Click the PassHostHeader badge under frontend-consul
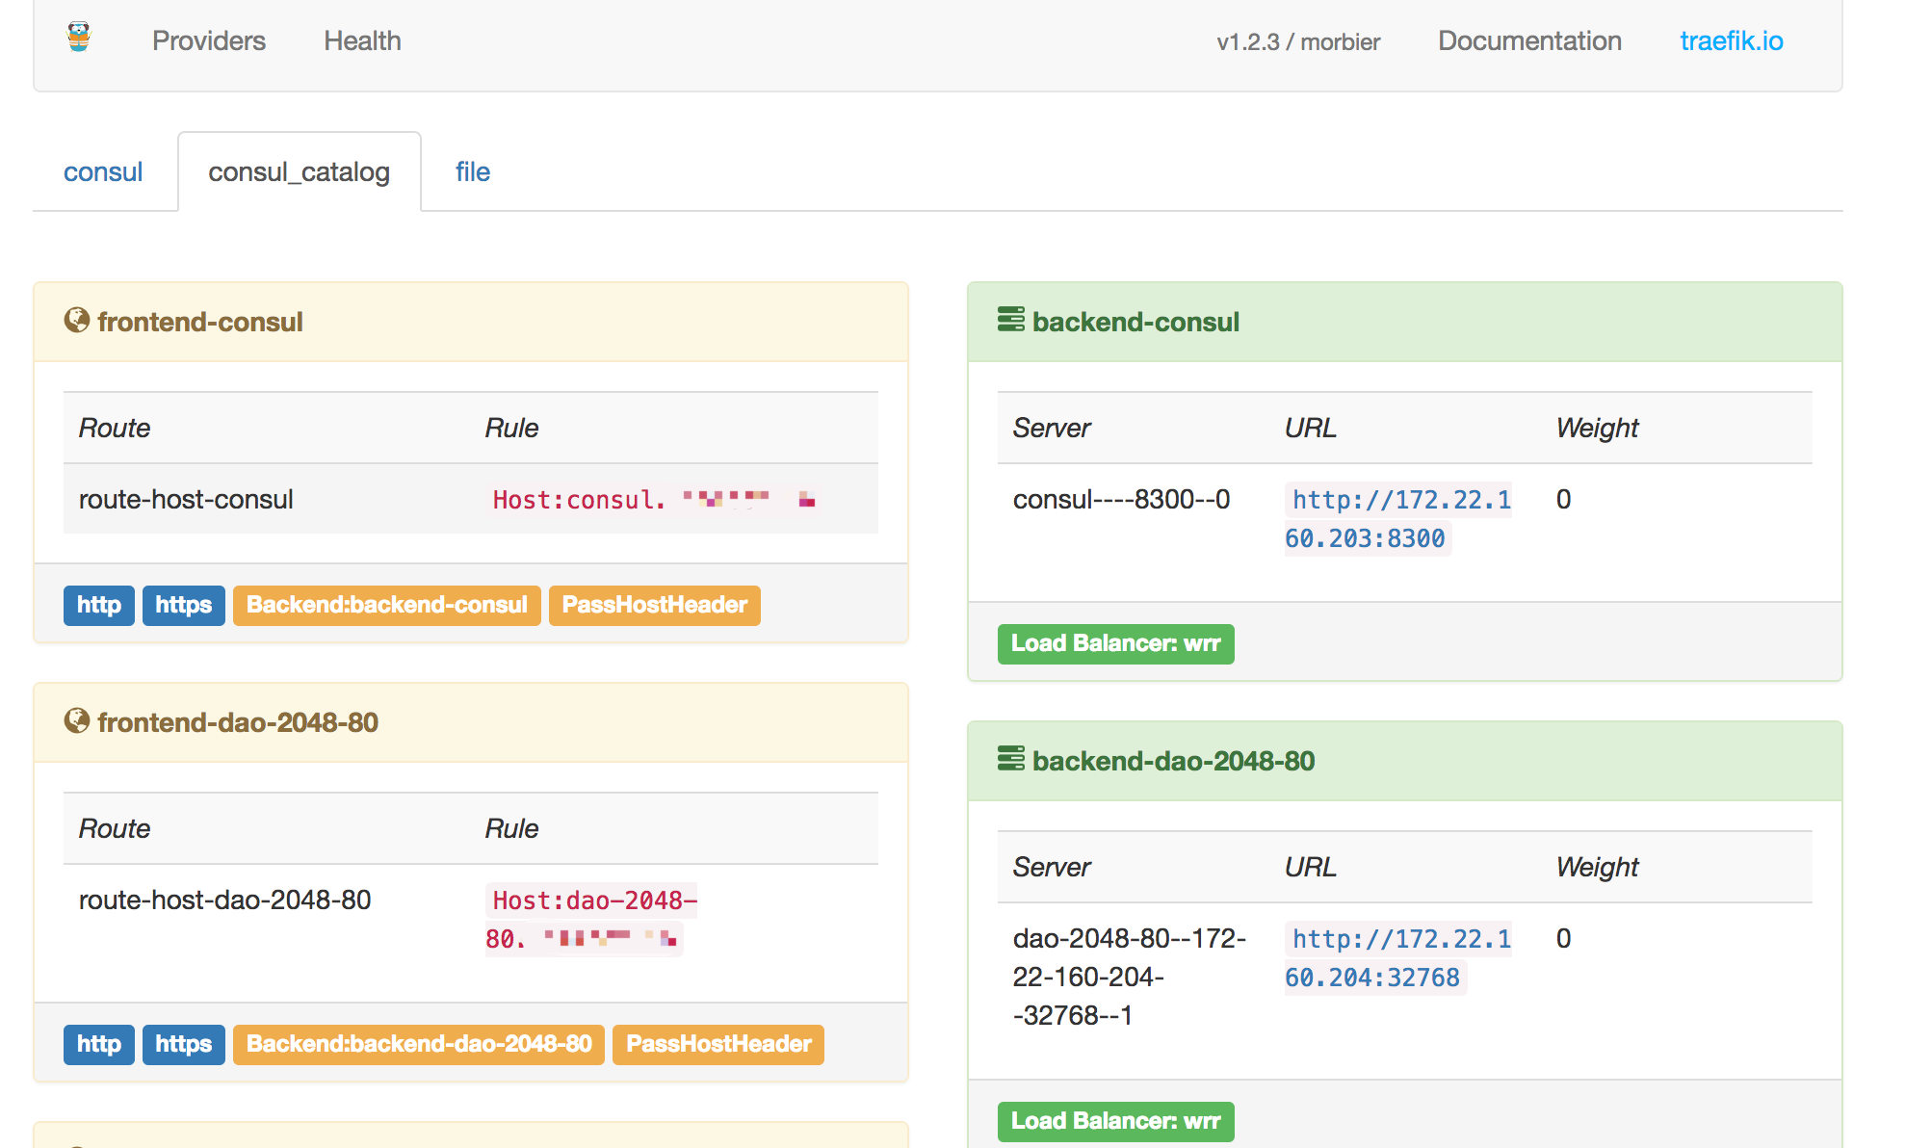The image size is (1905, 1148). [655, 606]
